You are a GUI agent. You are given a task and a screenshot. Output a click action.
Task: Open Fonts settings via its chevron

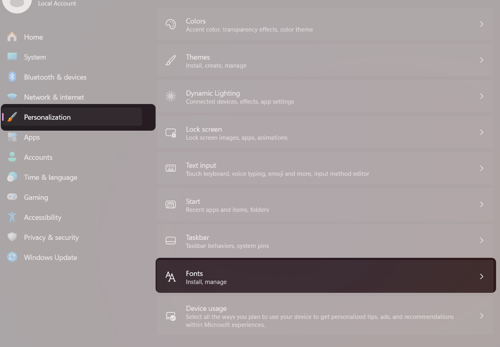482,276
